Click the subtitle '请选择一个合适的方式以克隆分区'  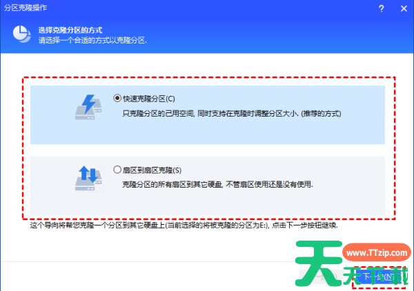pos(92,41)
